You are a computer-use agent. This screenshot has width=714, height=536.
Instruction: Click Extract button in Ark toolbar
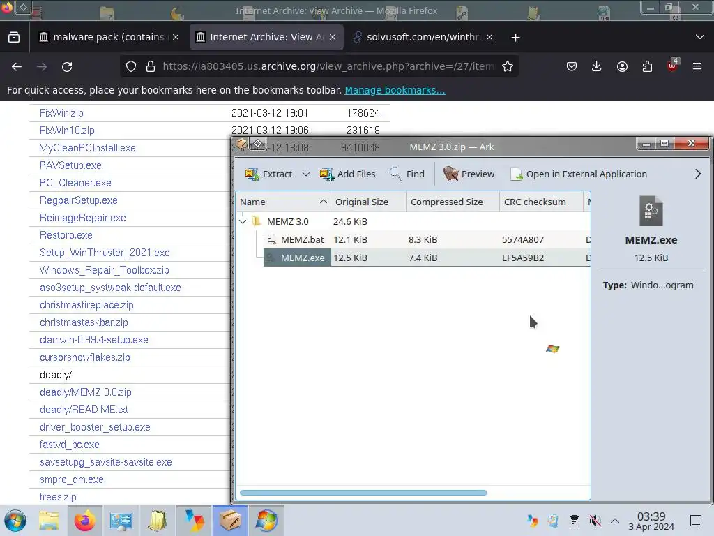[268, 174]
